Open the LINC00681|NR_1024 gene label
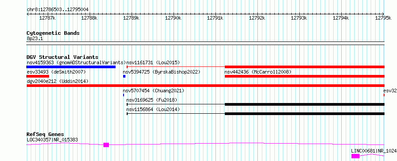 [x=374, y=151]
